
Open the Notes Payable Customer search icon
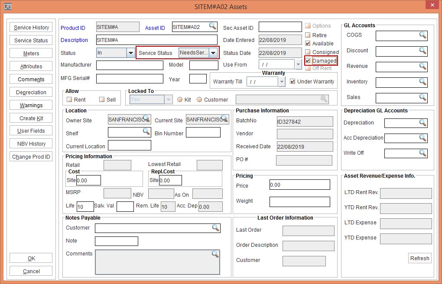pos(215,228)
